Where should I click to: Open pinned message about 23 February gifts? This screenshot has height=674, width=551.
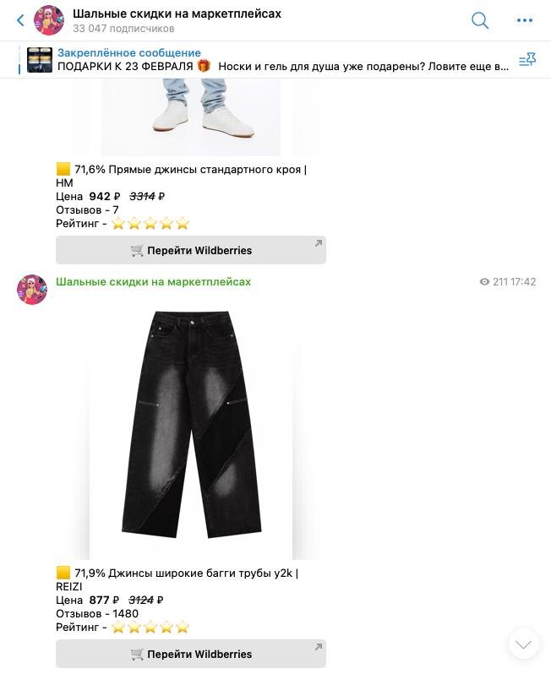click(x=283, y=67)
